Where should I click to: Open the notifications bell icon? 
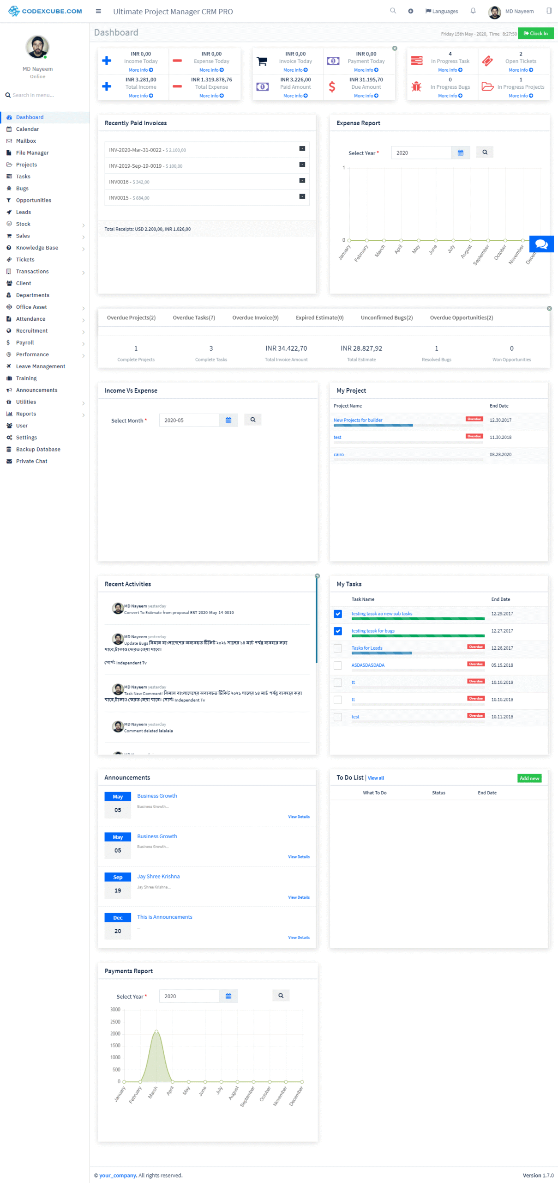pos(473,11)
